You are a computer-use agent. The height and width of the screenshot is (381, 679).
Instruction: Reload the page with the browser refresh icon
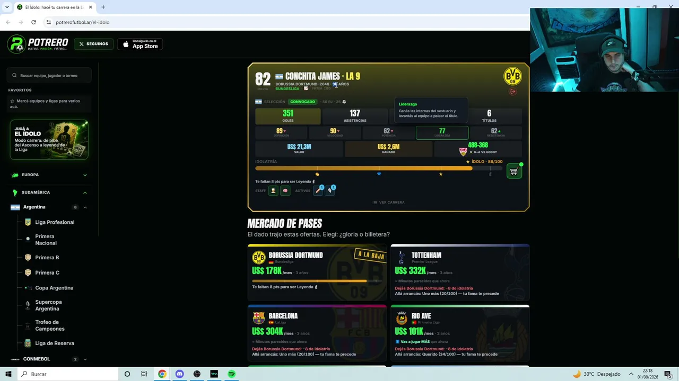[33, 22]
